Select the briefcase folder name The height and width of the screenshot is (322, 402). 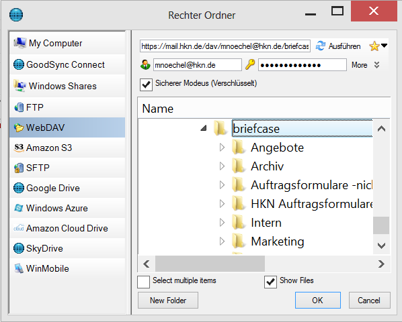256,128
